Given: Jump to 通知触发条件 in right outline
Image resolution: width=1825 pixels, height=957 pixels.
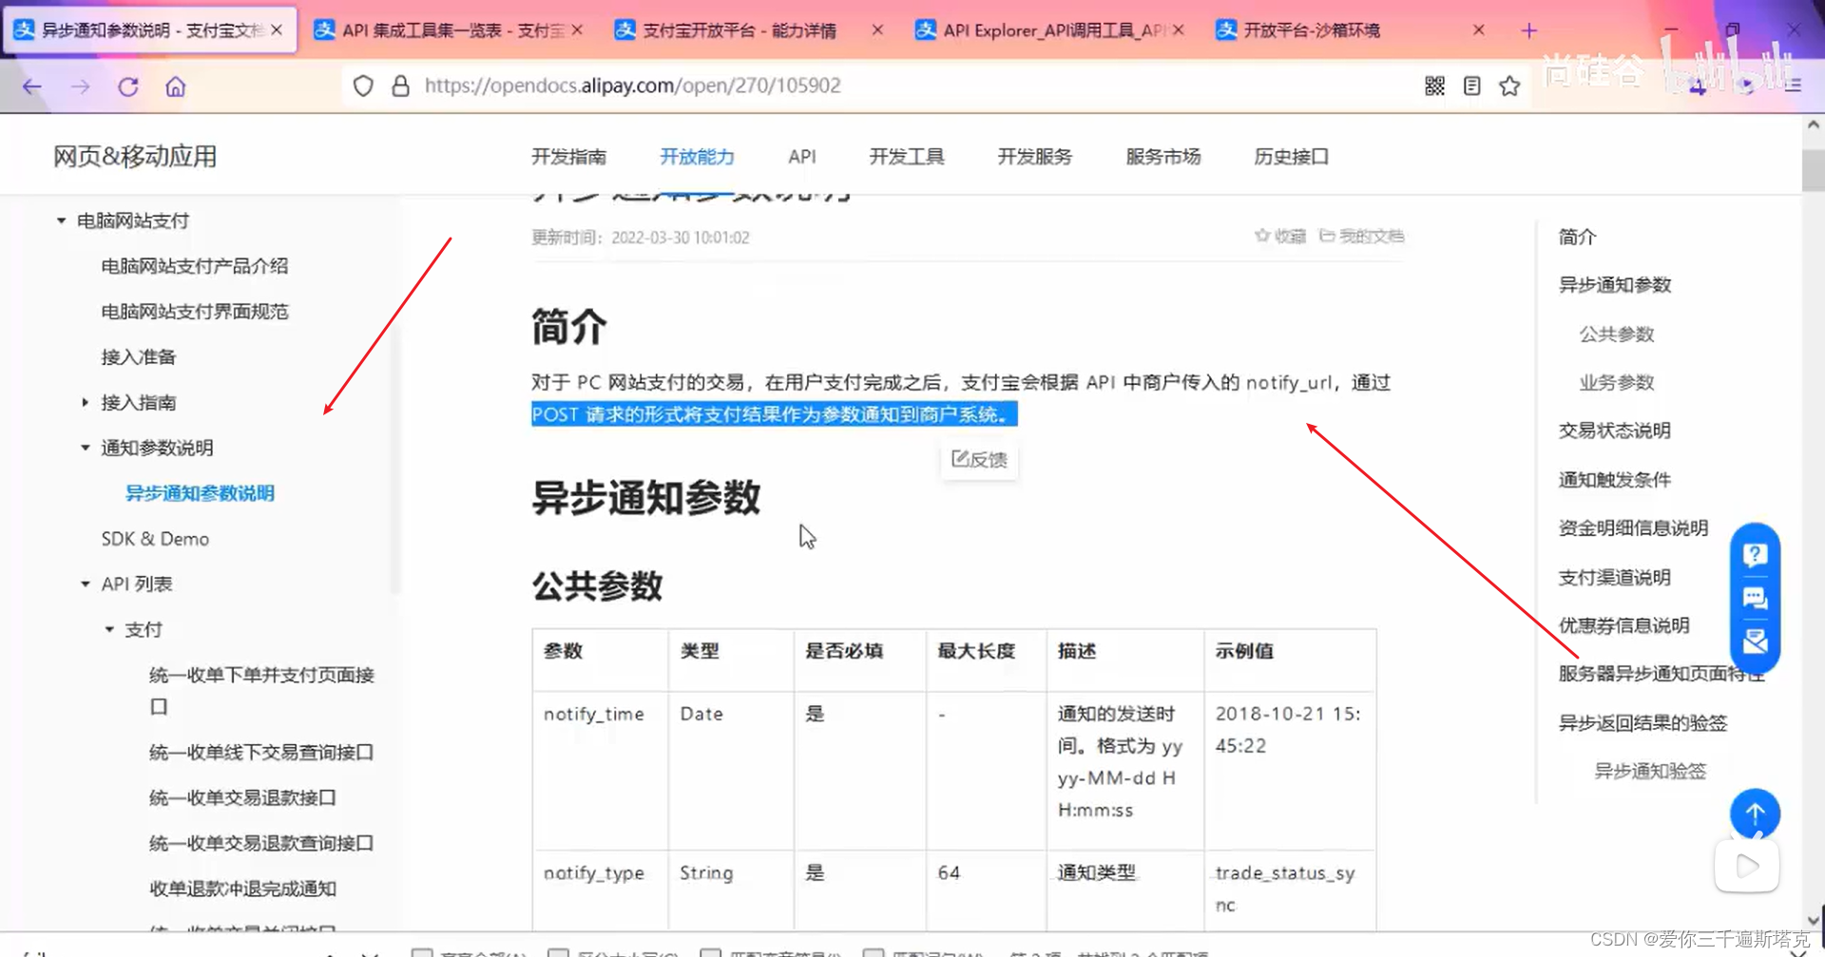Looking at the screenshot, I should pos(1615,480).
